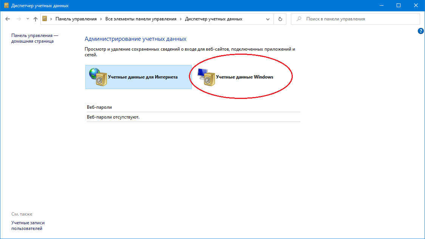
Task: Expand chevron after 'Панель управления' breadcrumb
Action: 101,19
